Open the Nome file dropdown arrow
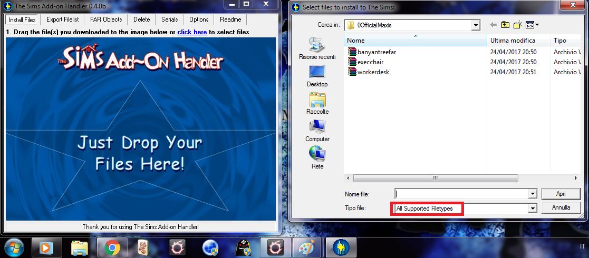Screen dimensions: 589x258 coord(533,194)
